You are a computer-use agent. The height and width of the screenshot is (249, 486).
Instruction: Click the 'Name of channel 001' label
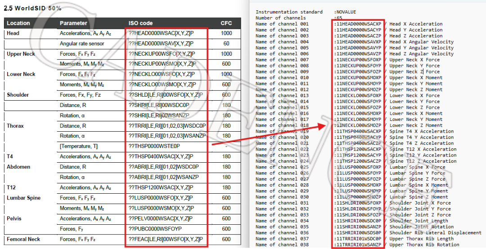pyautogui.click(x=282, y=24)
